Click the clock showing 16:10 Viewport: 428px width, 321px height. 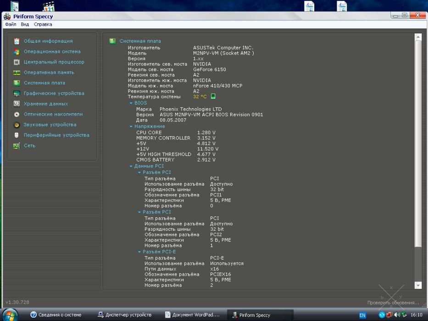click(417, 315)
